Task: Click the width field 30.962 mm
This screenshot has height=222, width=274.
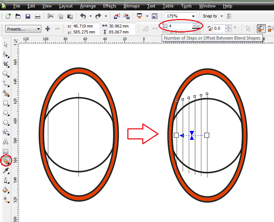Action: pos(122,26)
